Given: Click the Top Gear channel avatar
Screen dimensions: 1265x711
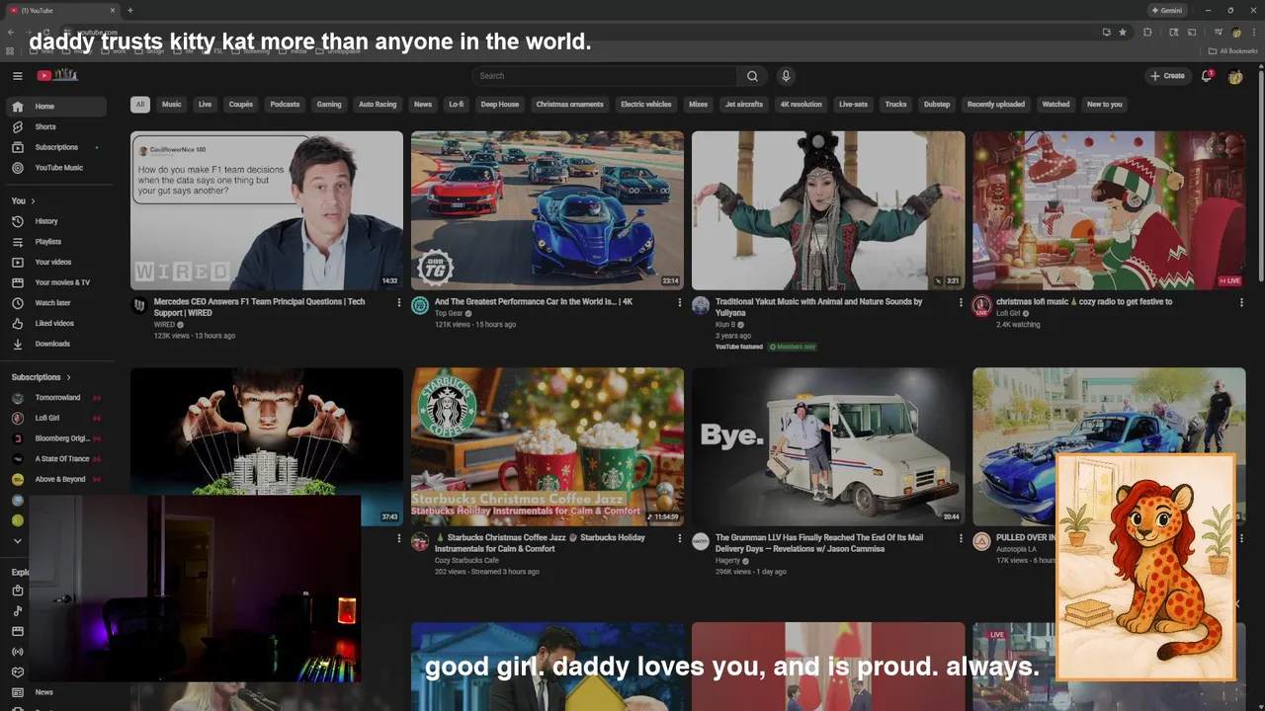Looking at the screenshot, I should [420, 305].
